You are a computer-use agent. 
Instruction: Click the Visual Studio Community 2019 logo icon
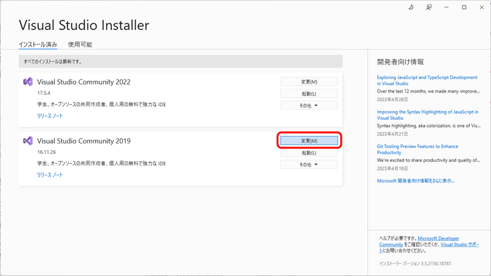28,141
